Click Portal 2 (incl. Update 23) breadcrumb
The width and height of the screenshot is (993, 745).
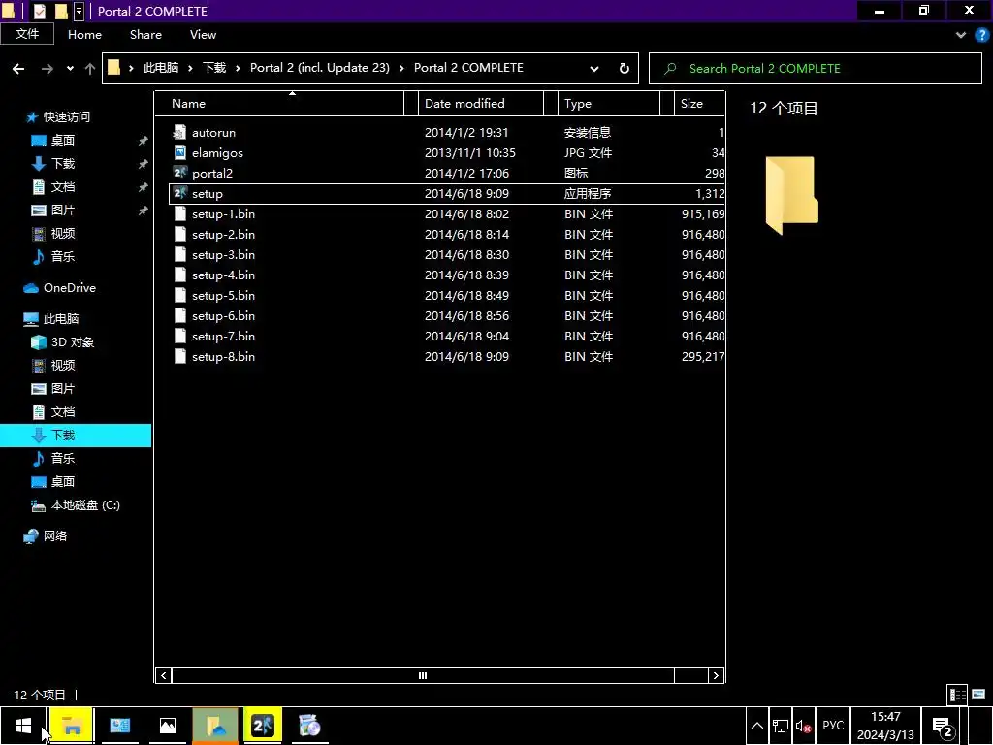319,68
